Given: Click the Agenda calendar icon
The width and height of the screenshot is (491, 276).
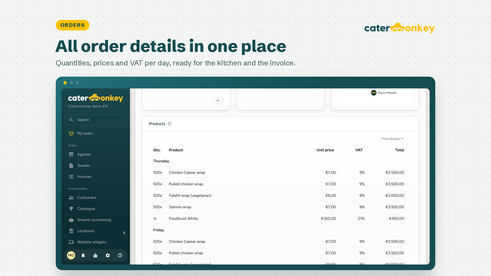Looking at the screenshot, I should tap(71, 154).
